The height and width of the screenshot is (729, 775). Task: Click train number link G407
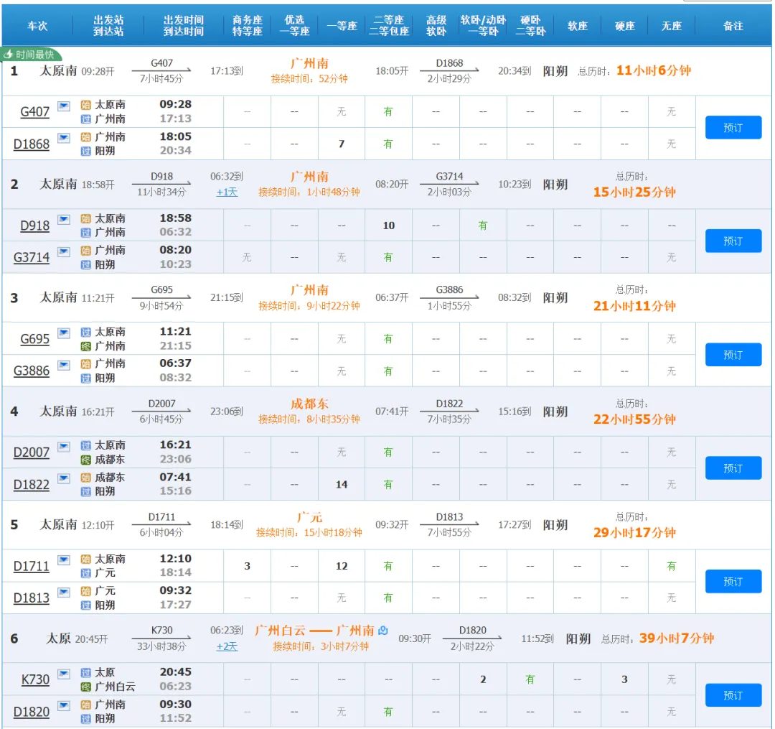(x=34, y=112)
